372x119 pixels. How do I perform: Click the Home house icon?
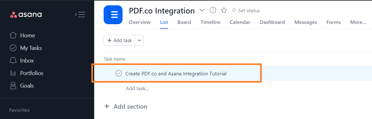13,35
